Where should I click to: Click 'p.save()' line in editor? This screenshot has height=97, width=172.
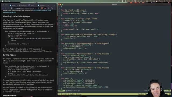[66, 61]
